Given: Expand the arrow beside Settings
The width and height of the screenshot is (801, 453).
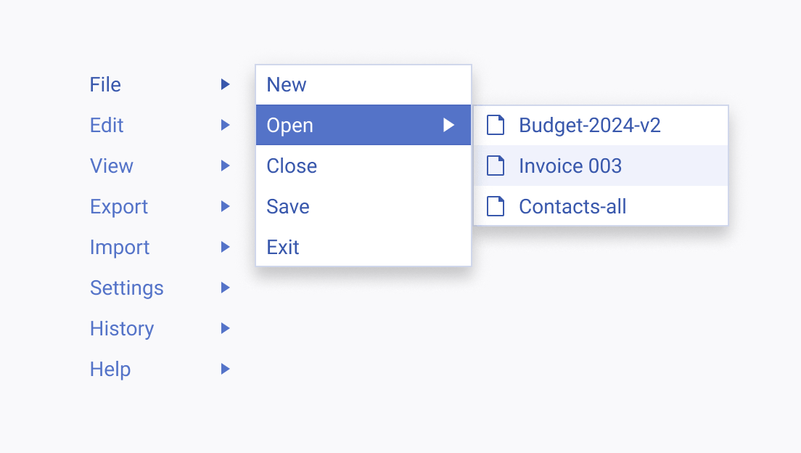Looking at the screenshot, I should (x=225, y=288).
